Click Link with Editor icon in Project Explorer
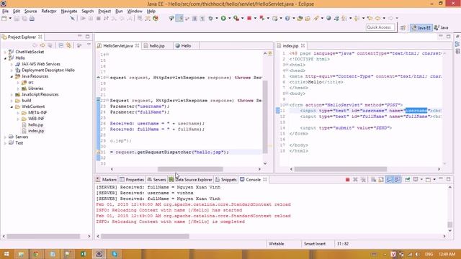The image size is (461, 259). click(68, 45)
